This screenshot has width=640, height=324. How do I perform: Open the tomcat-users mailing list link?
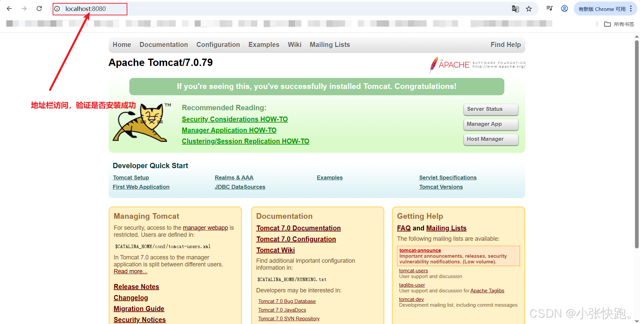tap(413, 271)
